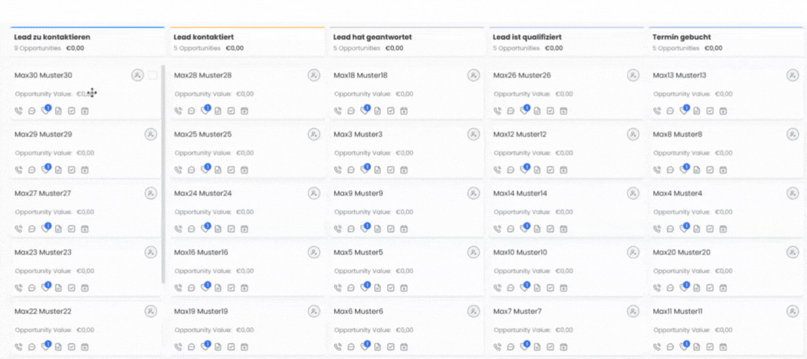Open the Max23 Muster23 opportunity name
Image resolution: width=807 pixels, height=359 pixels.
tap(43, 253)
